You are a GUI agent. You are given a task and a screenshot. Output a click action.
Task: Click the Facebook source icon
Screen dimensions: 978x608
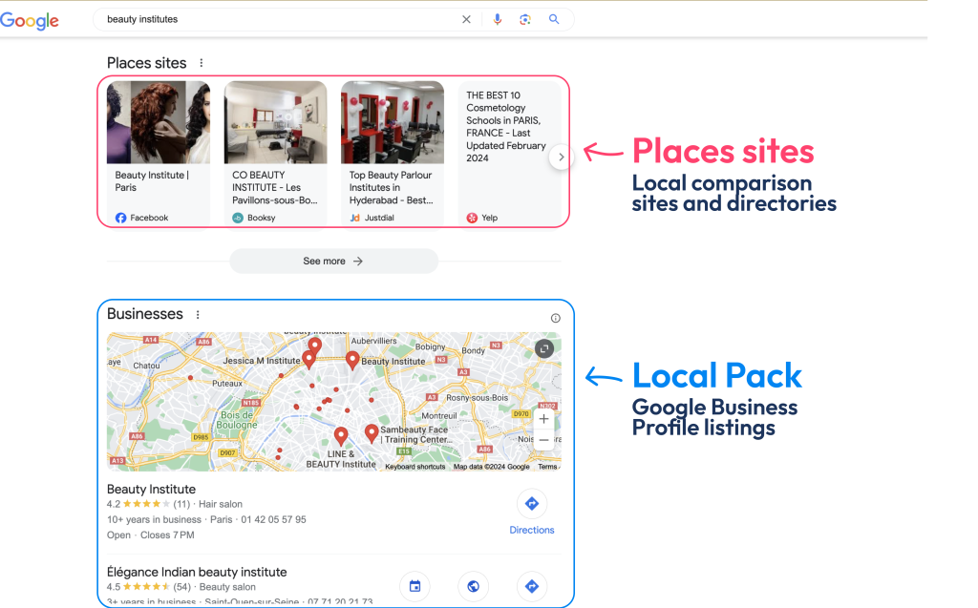pos(120,218)
